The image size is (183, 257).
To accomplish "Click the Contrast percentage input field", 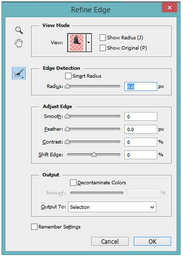I will click(141, 142).
